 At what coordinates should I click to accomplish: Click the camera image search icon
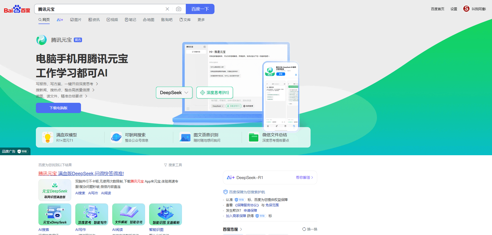[x=179, y=9]
